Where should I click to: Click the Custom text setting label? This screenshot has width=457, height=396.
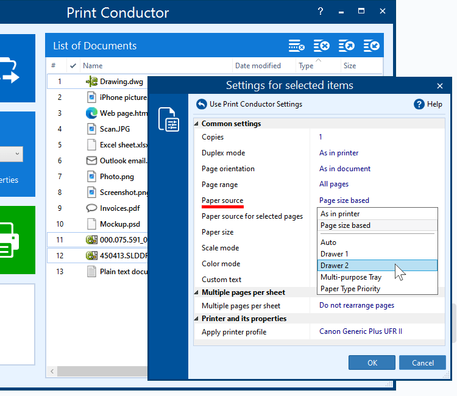(222, 280)
